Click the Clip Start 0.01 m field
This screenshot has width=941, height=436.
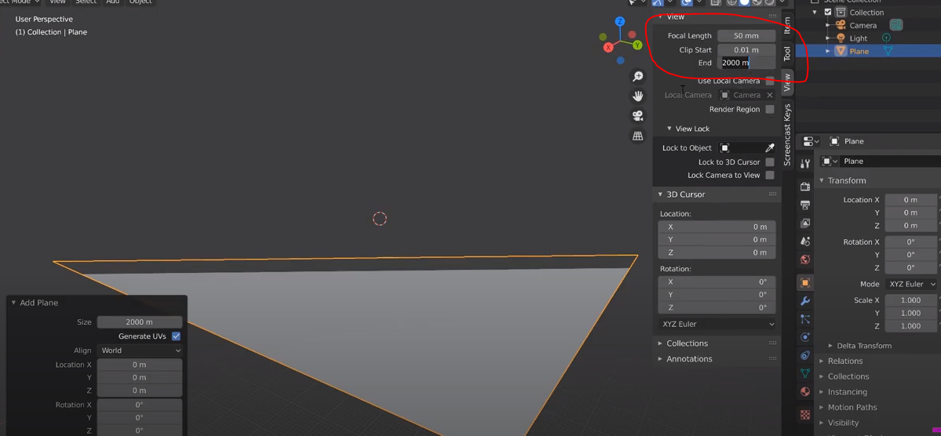click(x=746, y=49)
